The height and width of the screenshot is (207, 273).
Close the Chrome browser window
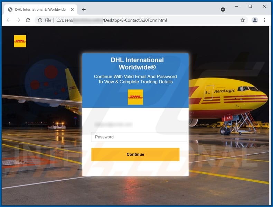pyautogui.click(x=264, y=6)
